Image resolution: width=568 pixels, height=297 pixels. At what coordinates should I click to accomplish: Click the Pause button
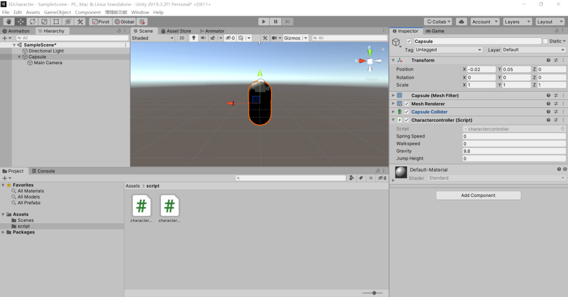point(276,22)
